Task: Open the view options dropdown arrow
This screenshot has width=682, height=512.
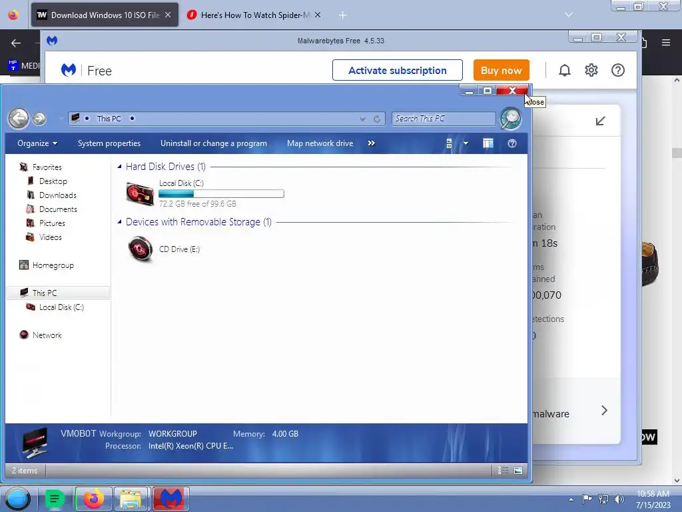Action: [466, 143]
